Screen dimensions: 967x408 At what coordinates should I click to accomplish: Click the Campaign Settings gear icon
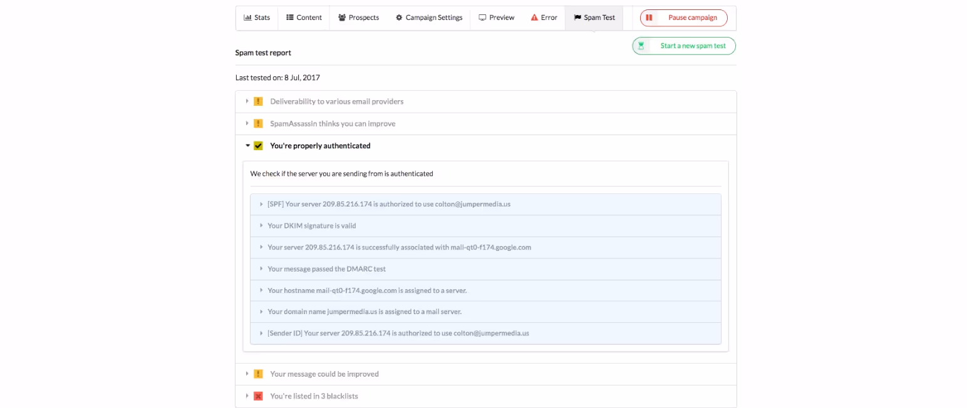(x=399, y=18)
